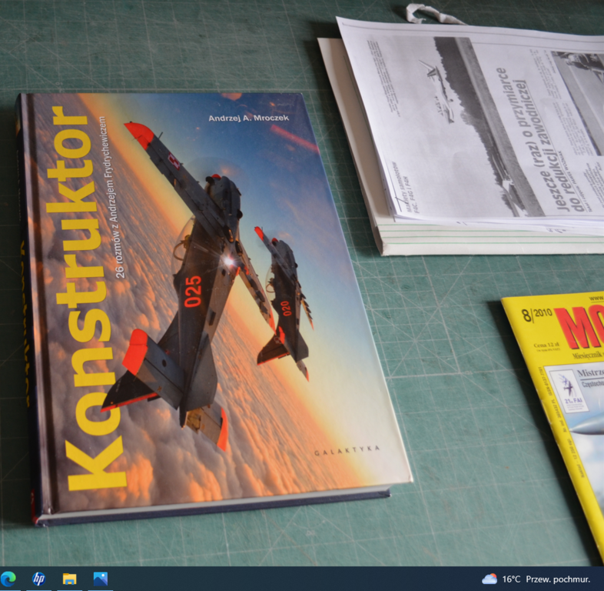604x591 pixels.
Task: Switch to the Photos app taskbar icon
Action: 100,579
